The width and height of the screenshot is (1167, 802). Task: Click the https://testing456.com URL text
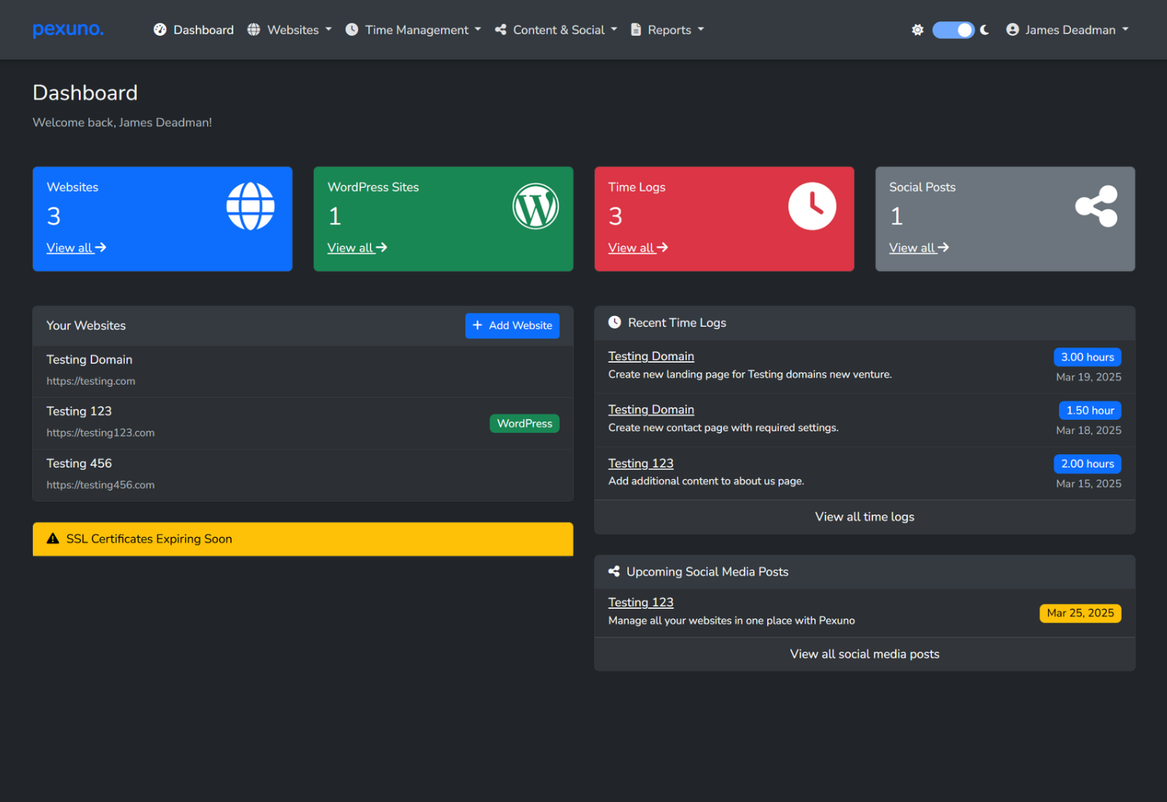click(101, 485)
